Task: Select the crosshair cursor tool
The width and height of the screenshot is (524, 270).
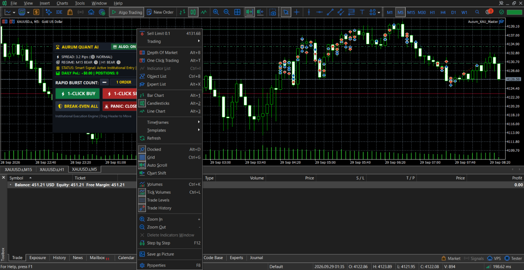Action: pos(297,12)
